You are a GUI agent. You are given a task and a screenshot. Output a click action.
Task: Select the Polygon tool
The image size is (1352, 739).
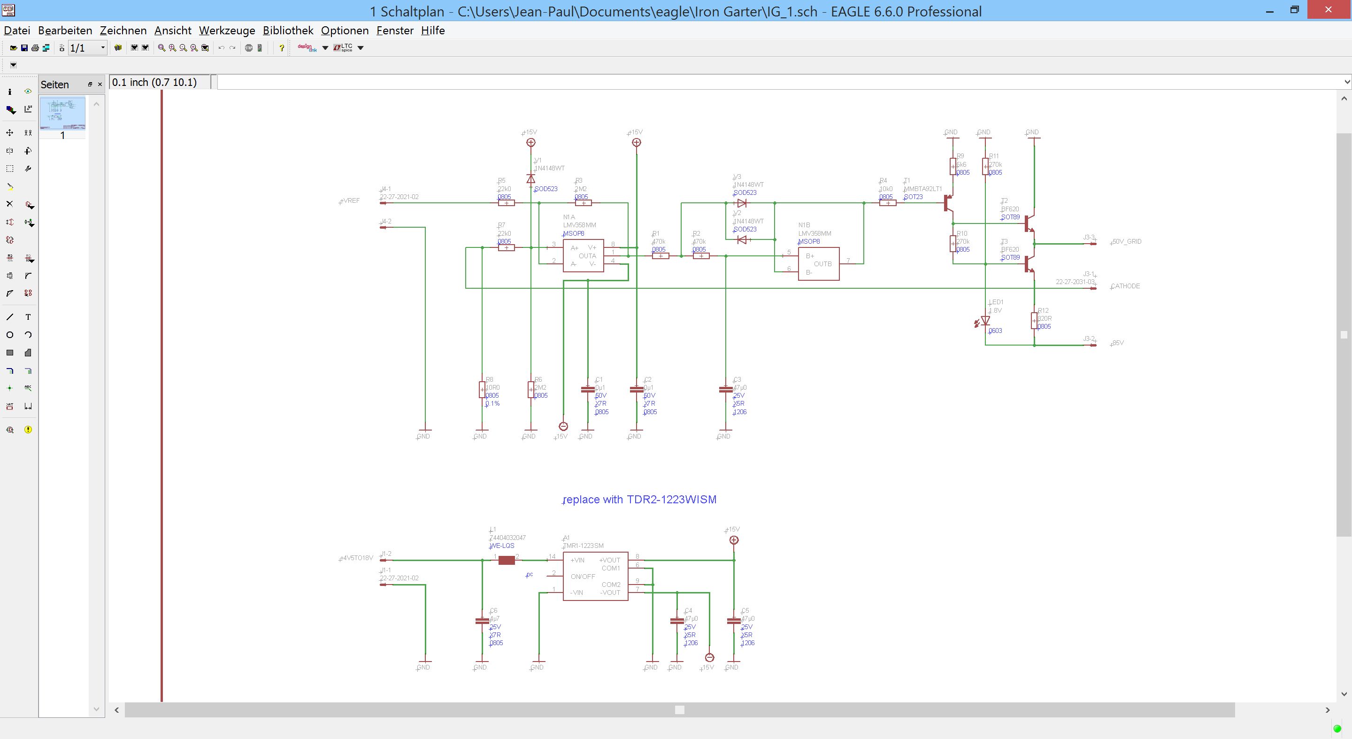coord(28,353)
